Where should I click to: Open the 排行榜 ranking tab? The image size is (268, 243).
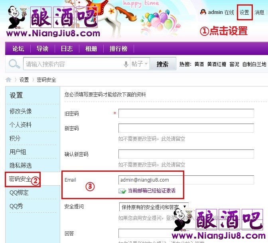point(118,49)
